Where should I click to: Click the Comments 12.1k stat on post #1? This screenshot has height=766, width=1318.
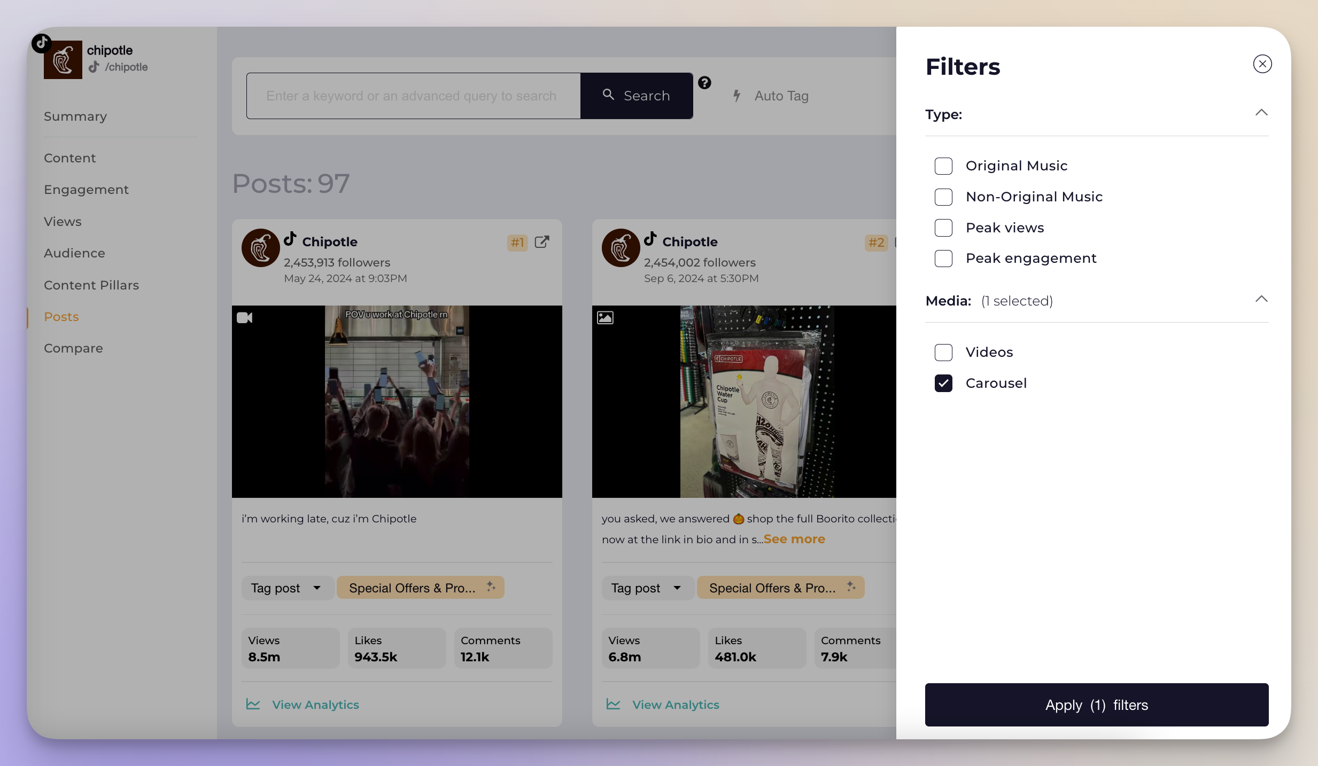(x=503, y=648)
